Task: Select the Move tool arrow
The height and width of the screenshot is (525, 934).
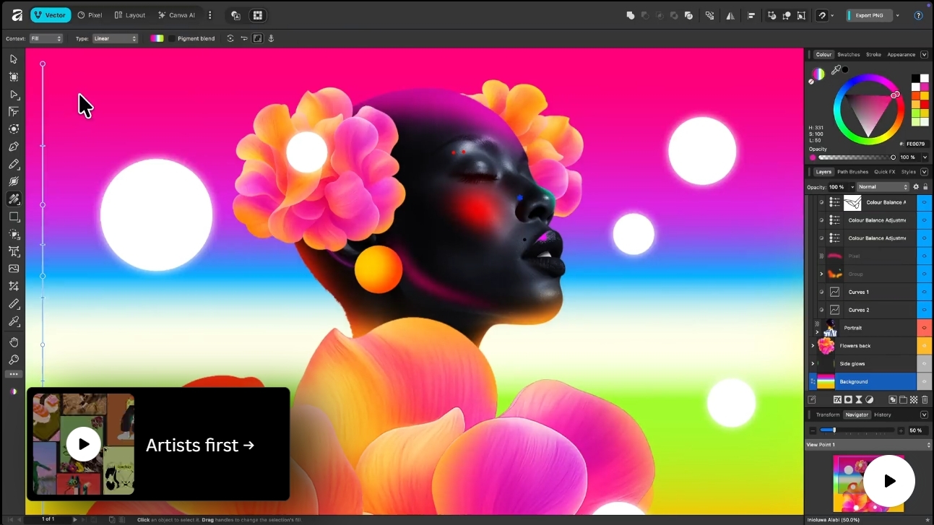Action: [x=14, y=59]
